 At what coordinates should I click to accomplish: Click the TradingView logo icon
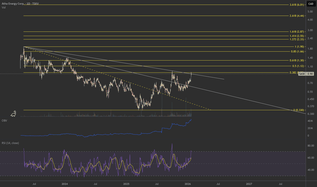pos(13,114)
